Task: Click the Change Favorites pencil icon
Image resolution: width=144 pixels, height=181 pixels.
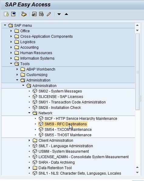Action: (49, 14)
